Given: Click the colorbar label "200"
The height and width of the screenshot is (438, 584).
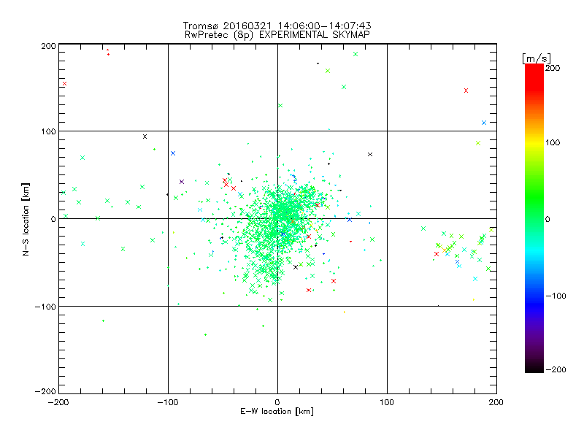Looking at the screenshot, I should point(553,68).
